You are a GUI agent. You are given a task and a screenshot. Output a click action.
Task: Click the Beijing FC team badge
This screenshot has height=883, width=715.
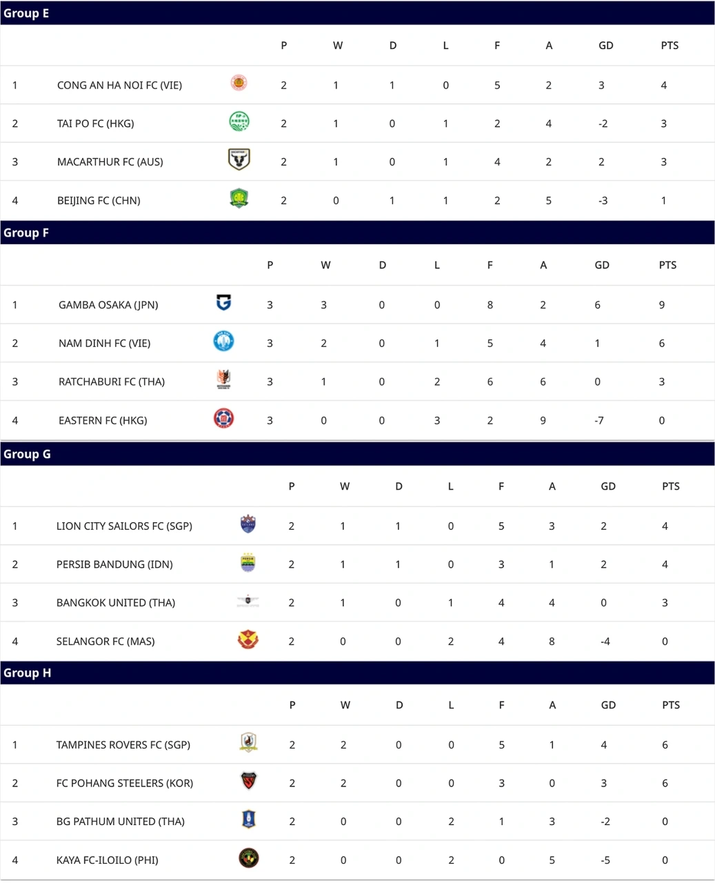(239, 199)
